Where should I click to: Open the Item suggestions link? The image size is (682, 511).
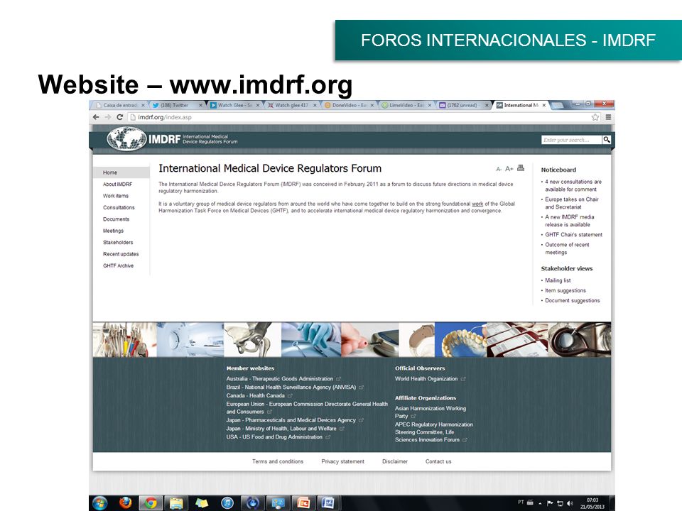coord(565,291)
